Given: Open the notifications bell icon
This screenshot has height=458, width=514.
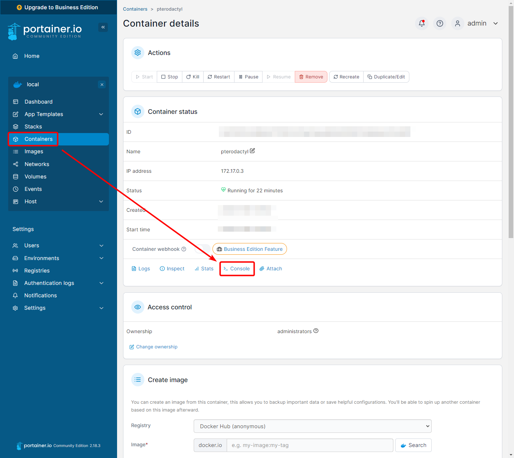Looking at the screenshot, I should tap(422, 23).
